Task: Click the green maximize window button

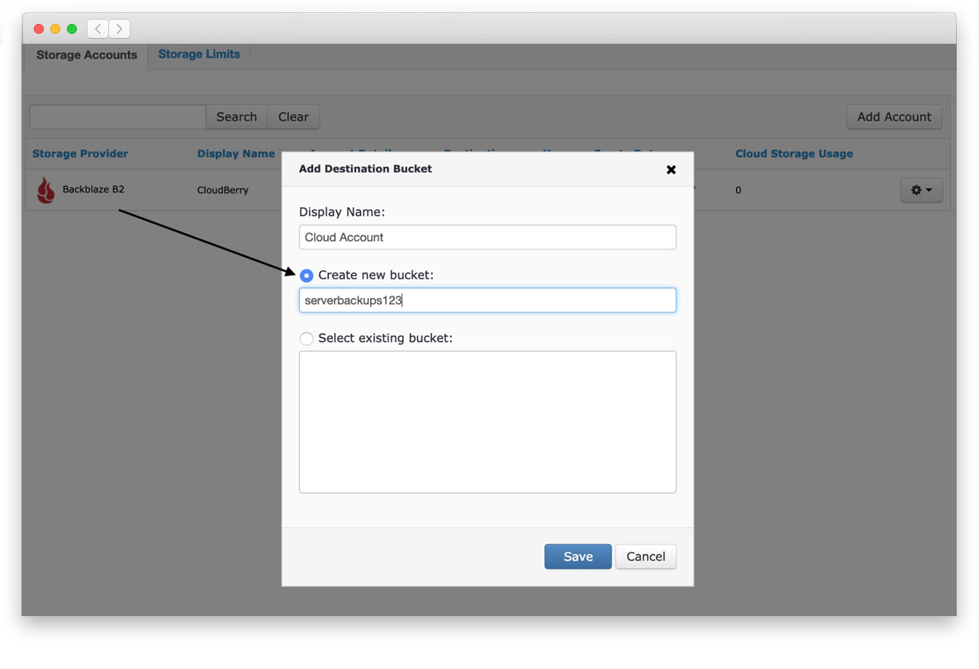Action: (72, 29)
